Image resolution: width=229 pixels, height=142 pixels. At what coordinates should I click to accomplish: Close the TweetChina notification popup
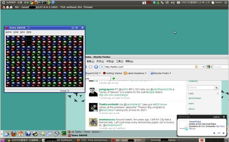coord(224,117)
